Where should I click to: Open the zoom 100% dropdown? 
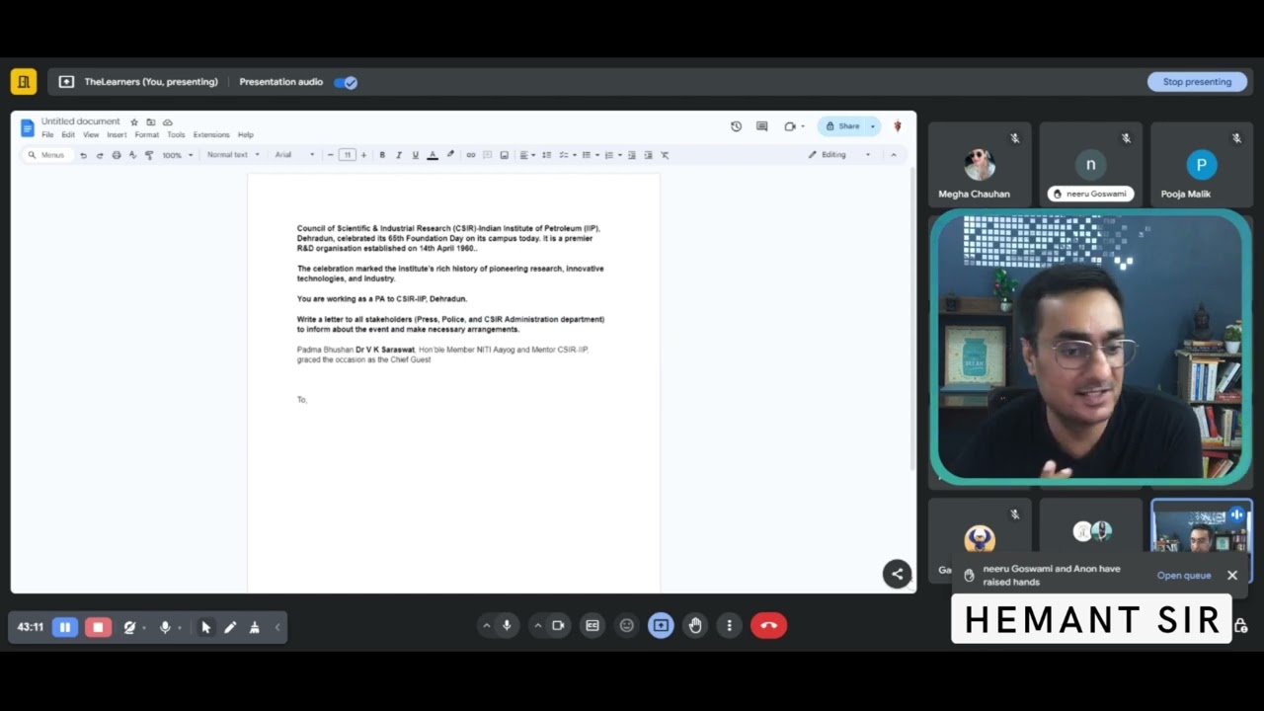point(178,155)
